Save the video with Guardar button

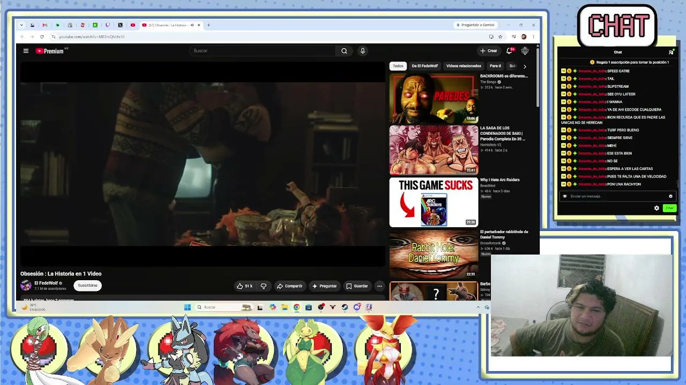click(x=357, y=286)
